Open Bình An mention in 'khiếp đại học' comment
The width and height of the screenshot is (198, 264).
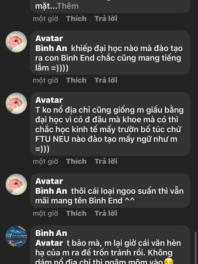pyautogui.click(x=51, y=49)
